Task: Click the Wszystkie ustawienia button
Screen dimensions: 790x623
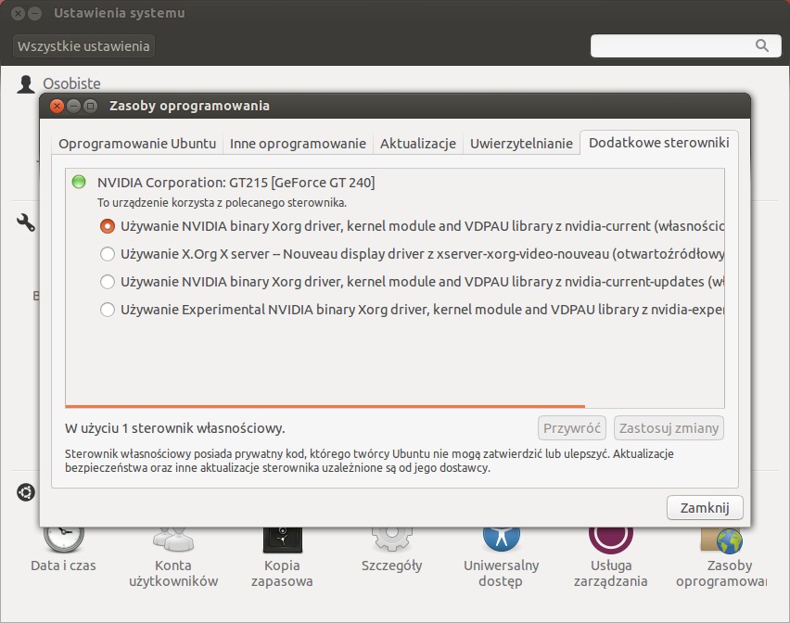Action: 83,46
